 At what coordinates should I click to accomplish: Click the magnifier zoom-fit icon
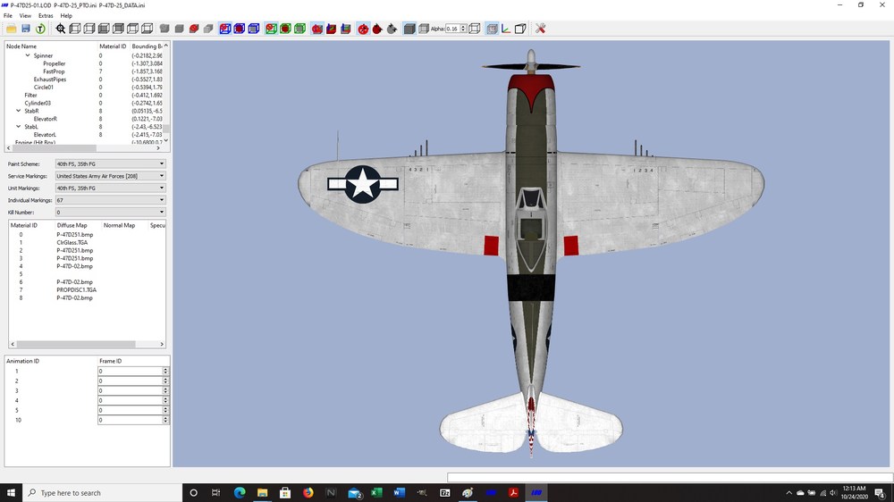coord(61,29)
